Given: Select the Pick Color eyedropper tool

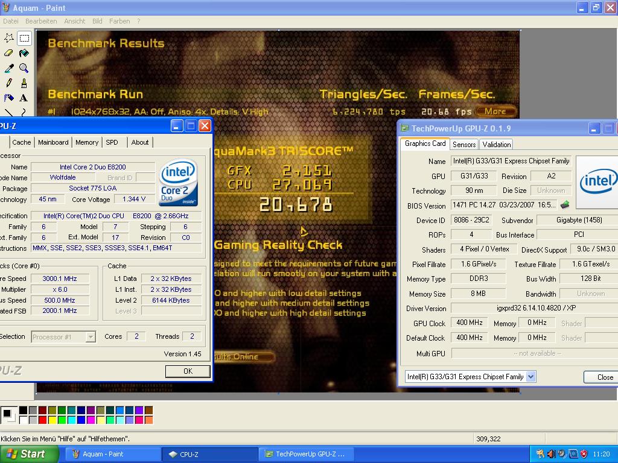Looking at the screenshot, I should (x=9, y=68).
